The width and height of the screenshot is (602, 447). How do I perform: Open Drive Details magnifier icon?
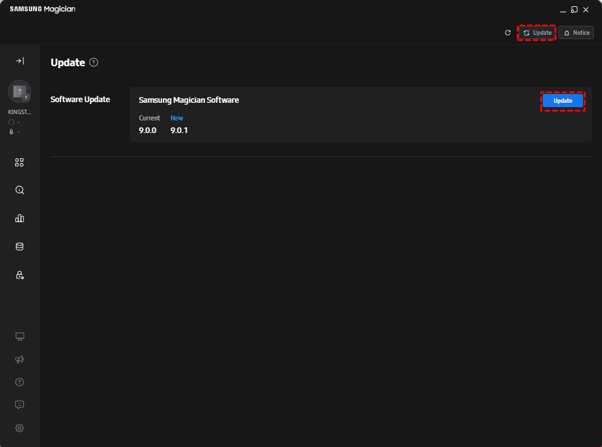coord(20,190)
